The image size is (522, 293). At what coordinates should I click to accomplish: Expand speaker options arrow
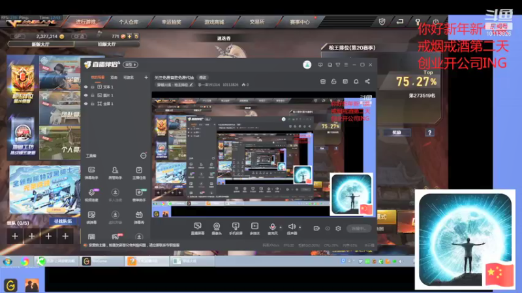point(300,227)
